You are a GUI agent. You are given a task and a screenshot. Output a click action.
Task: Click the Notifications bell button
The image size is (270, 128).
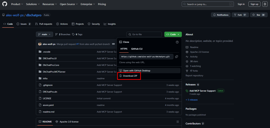tap(221, 15)
